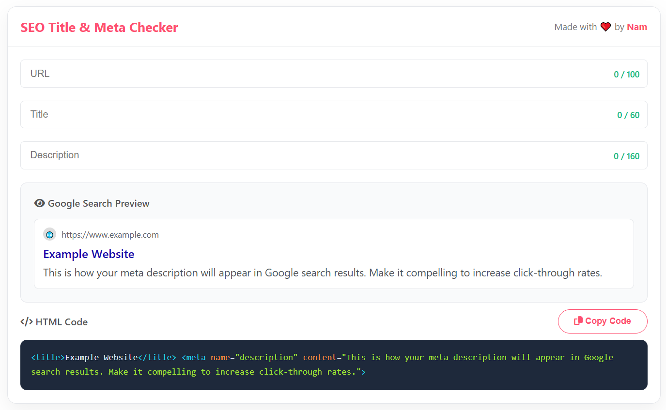Click inside the dark HTML code block
This screenshot has height=410, width=666.
click(333, 364)
